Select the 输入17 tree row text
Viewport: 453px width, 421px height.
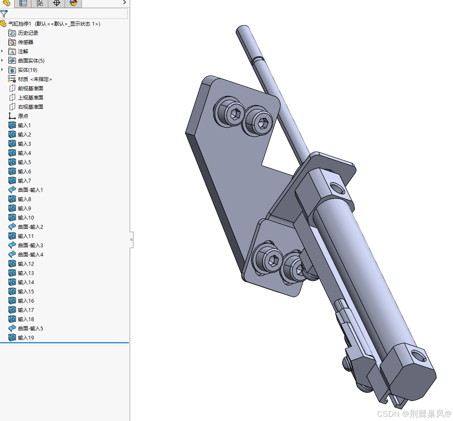coord(26,310)
